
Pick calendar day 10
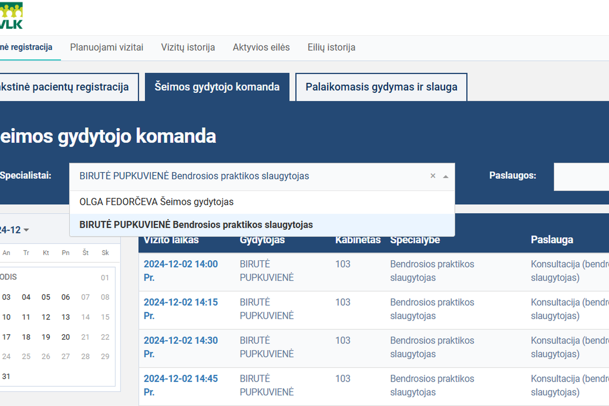[6, 317]
